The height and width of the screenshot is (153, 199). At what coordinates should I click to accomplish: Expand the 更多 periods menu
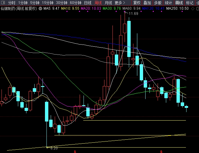click(x=120, y=3)
